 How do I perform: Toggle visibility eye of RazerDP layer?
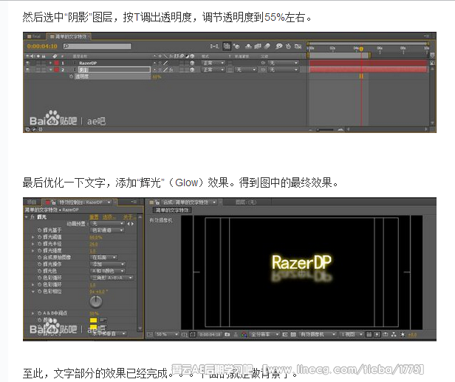[x=28, y=63]
